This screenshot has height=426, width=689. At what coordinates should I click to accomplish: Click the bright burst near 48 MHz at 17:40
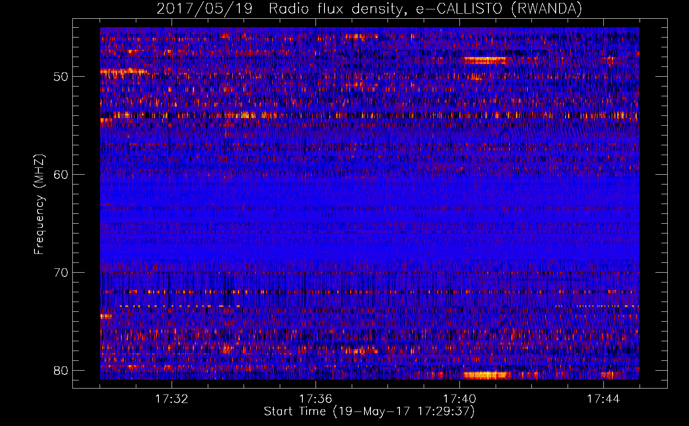coord(485,60)
